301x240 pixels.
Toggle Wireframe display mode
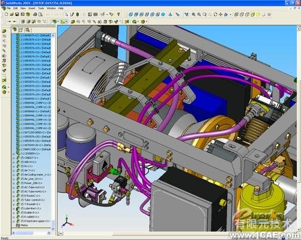pos(236,14)
